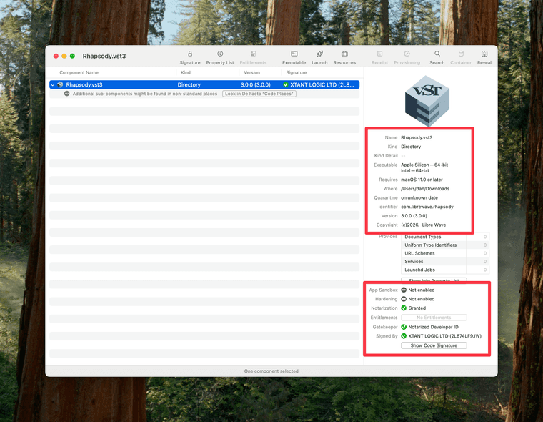The width and height of the screenshot is (543, 422).
Task: Click the App Sandbox not-enabled status icon
Action: (x=404, y=290)
